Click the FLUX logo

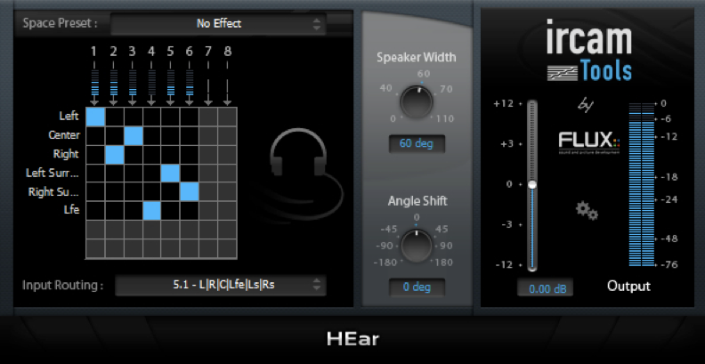tap(588, 144)
